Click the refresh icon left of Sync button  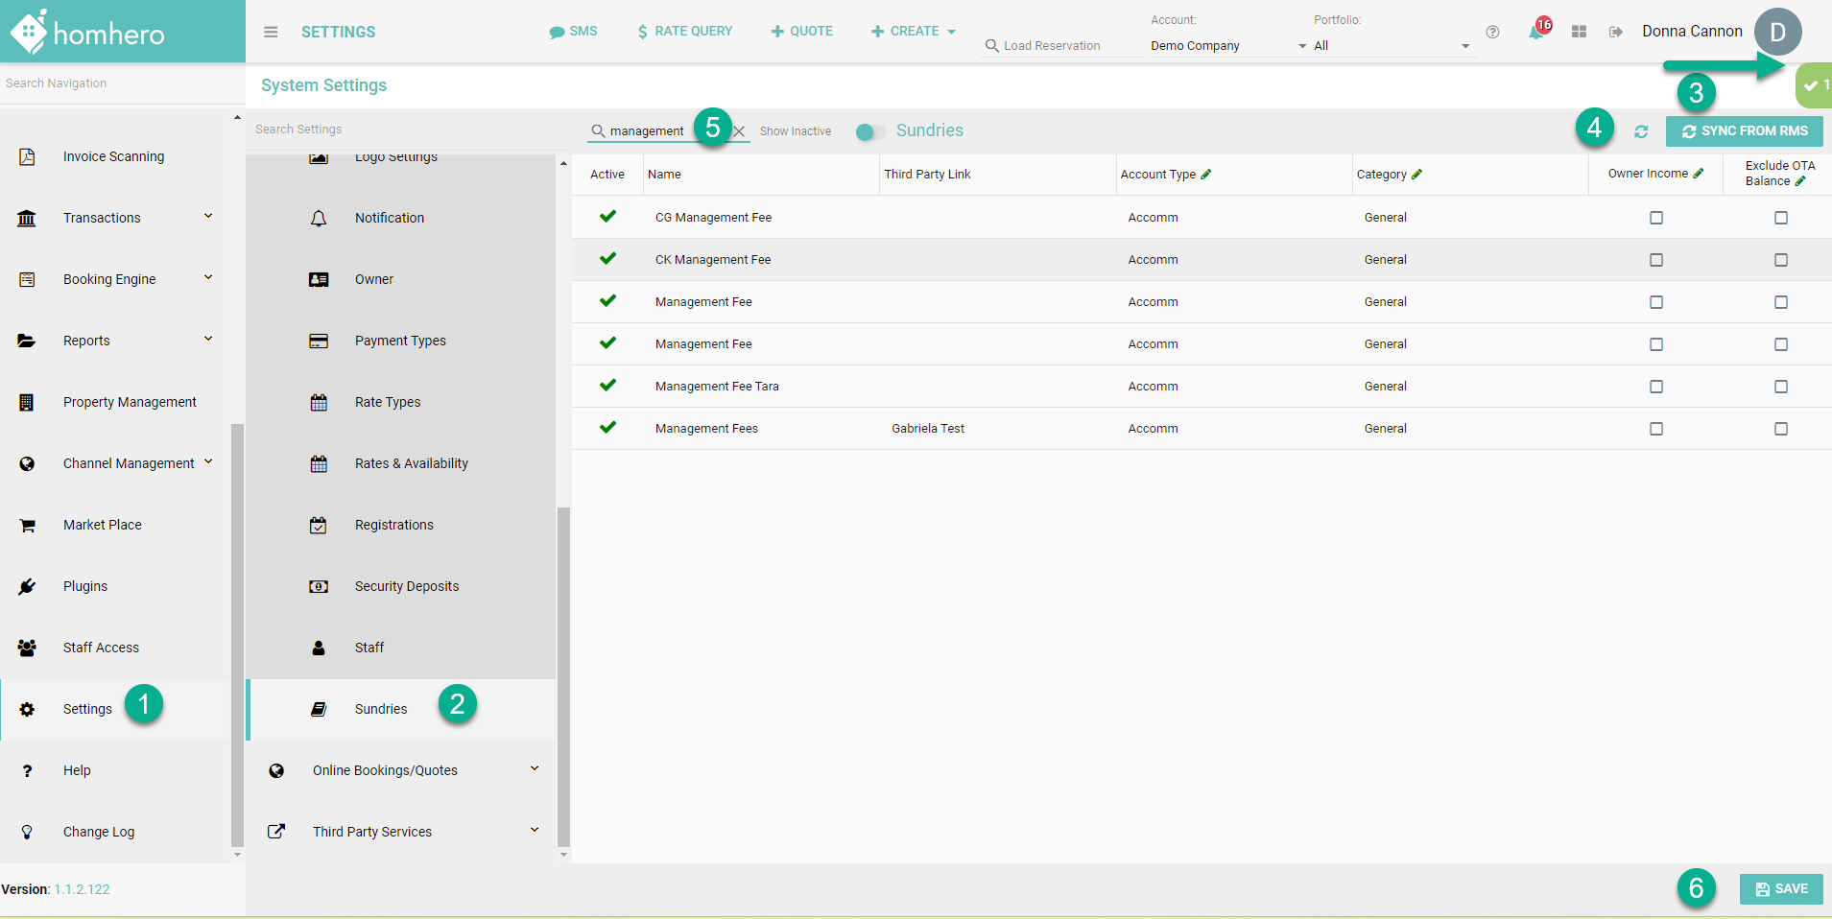(1641, 131)
